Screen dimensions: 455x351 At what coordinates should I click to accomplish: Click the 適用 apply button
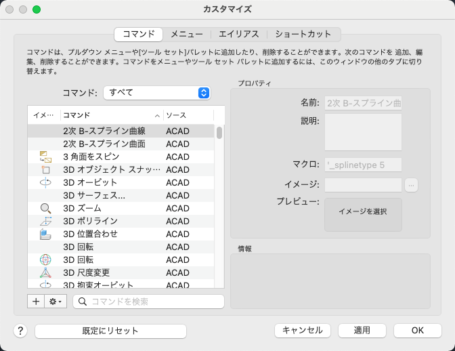point(362,331)
